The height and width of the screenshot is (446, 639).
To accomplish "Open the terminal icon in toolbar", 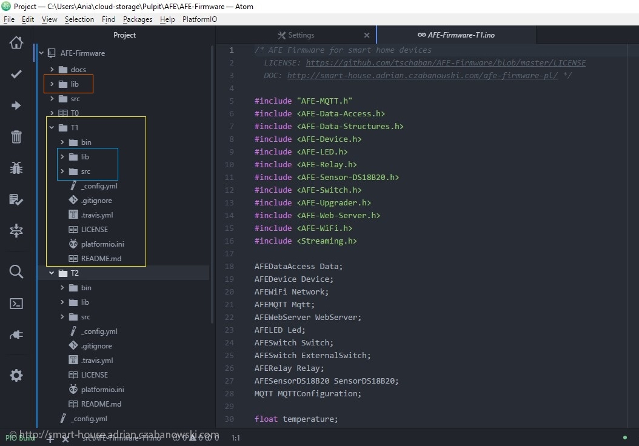I will pos(16,304).
